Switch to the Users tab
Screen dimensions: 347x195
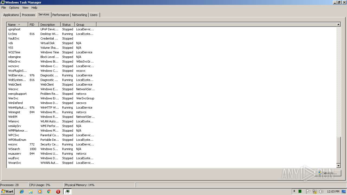pos(94,15)
